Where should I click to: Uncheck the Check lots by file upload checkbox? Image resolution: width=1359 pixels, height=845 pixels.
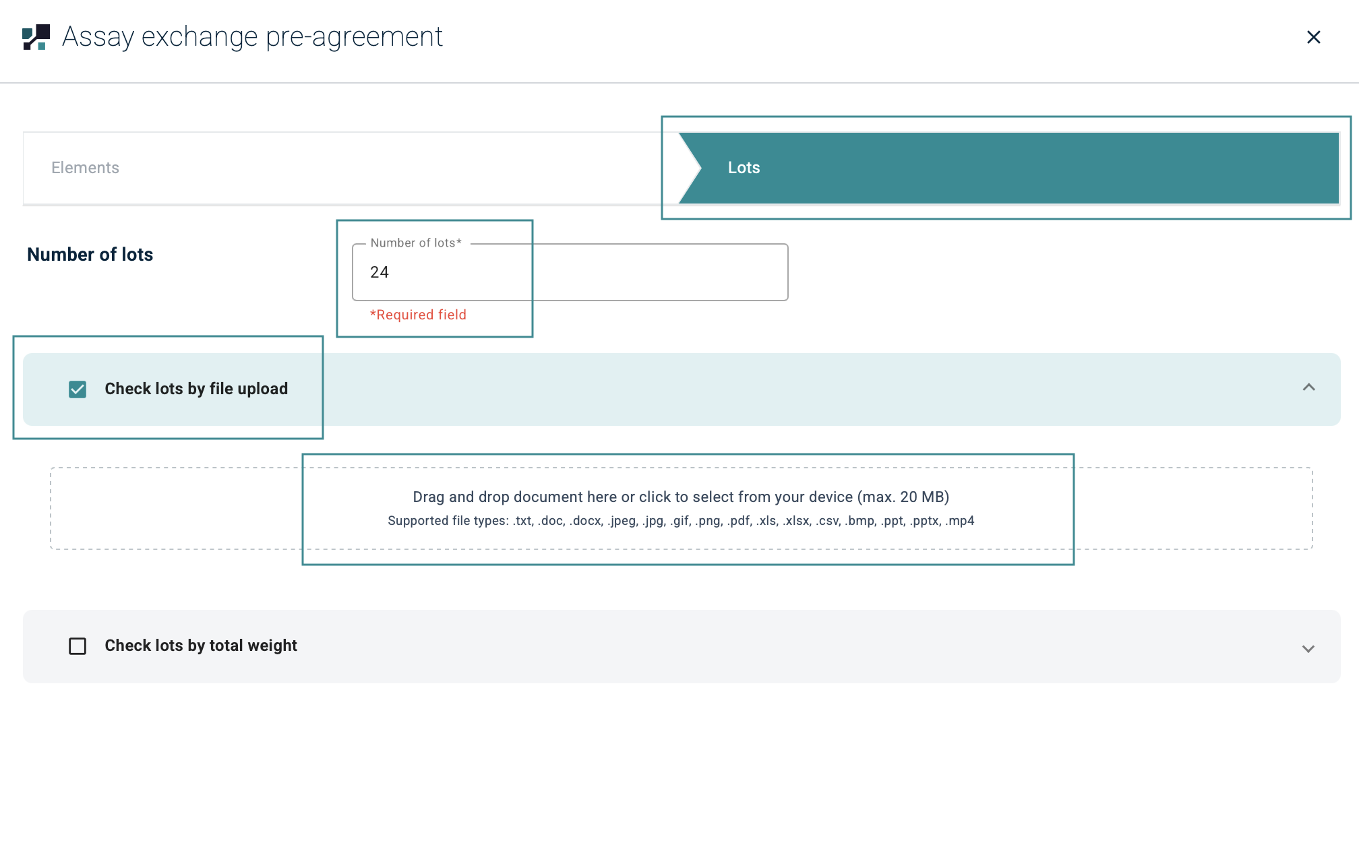(78, 389)
